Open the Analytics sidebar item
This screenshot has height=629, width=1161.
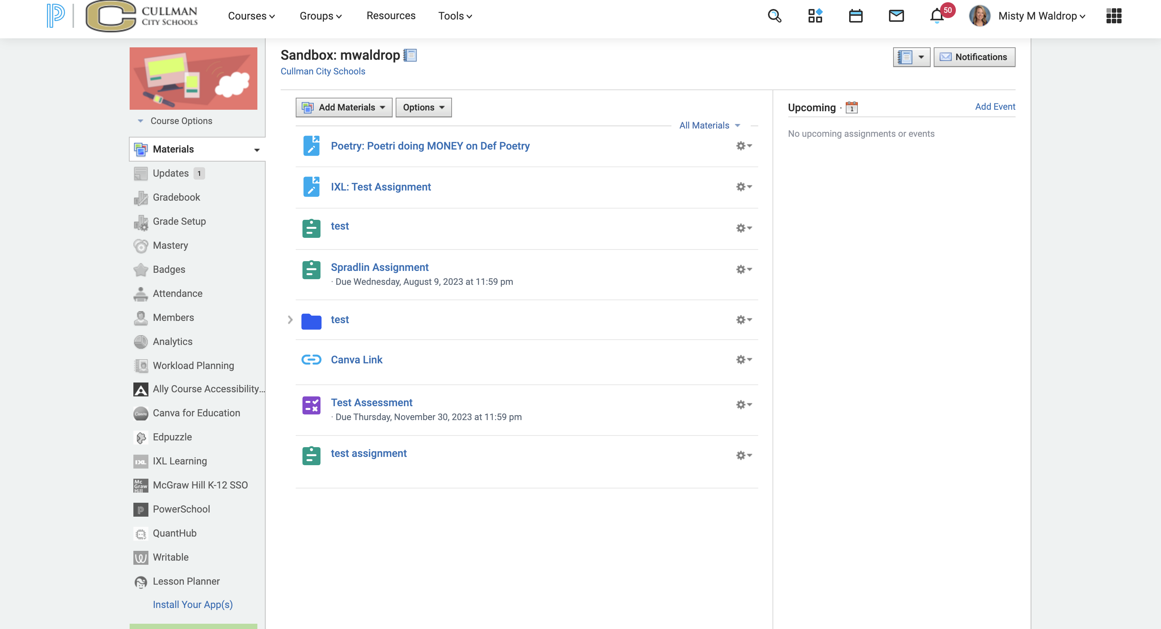pos(172,342)
